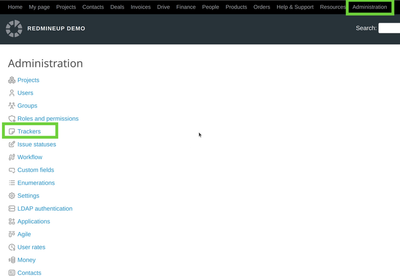The height and width of the screenshot is (276, 400).
Task: Open the LDAP authentication link
Action: (x=44, y=209)
